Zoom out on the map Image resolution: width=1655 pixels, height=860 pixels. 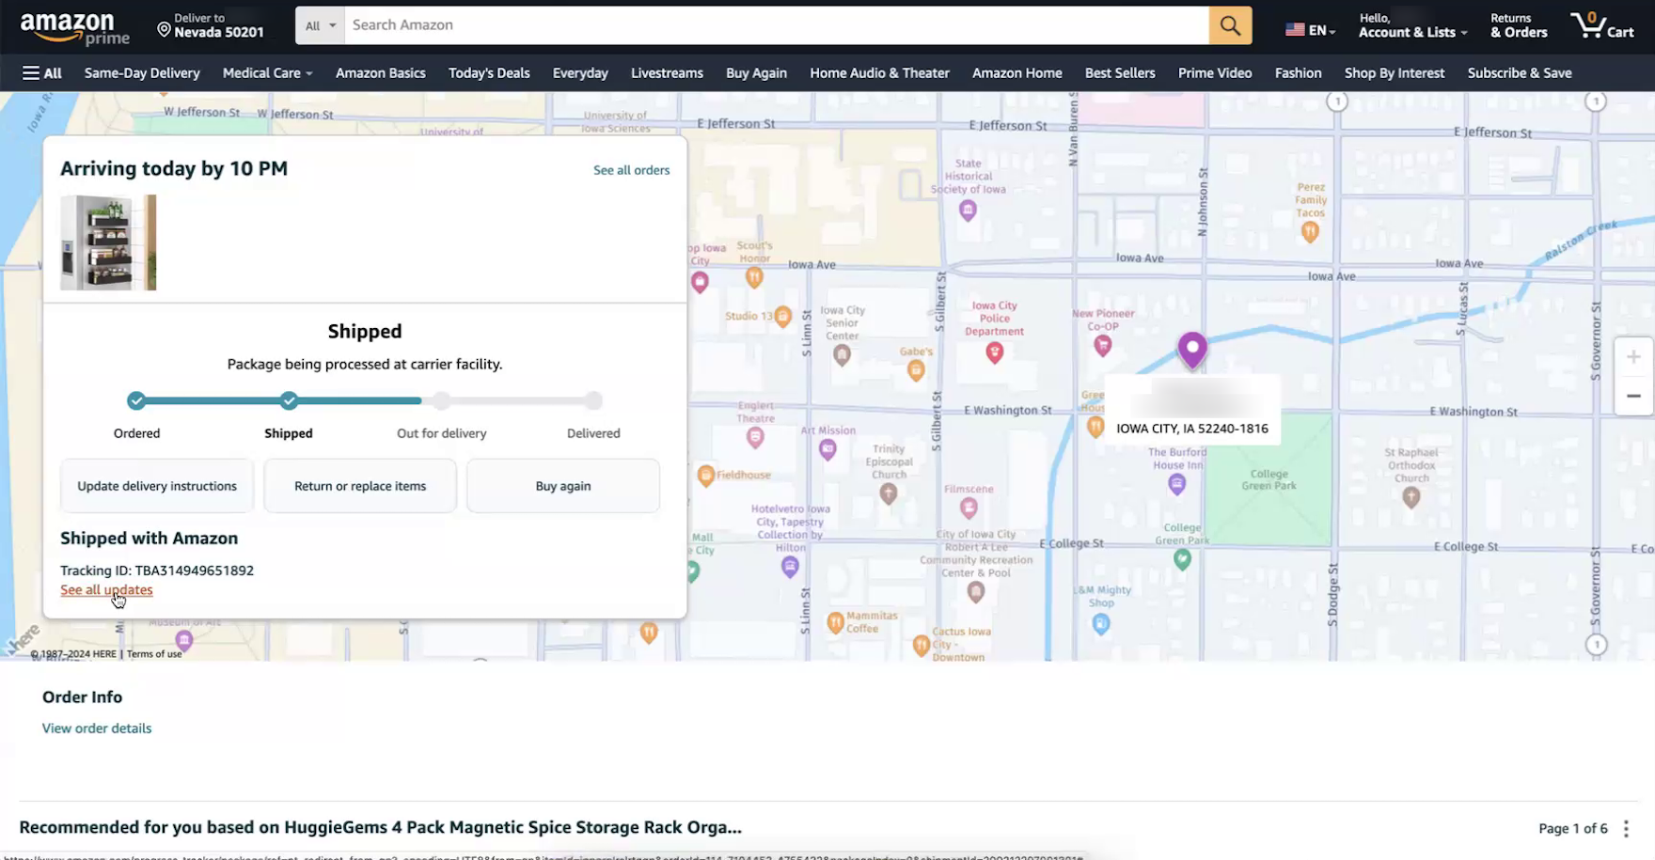pos(1633,396)
